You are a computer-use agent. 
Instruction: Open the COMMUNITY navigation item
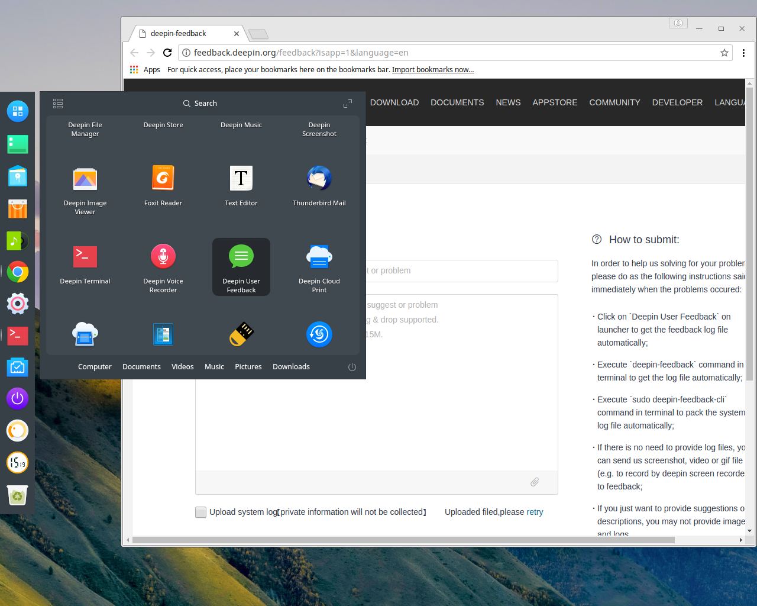point(614,102)
